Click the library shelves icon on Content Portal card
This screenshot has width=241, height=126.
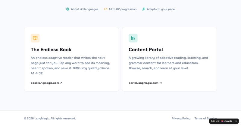(x=133, y=38)
